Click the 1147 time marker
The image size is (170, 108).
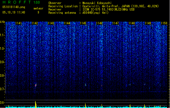[116, 23]
